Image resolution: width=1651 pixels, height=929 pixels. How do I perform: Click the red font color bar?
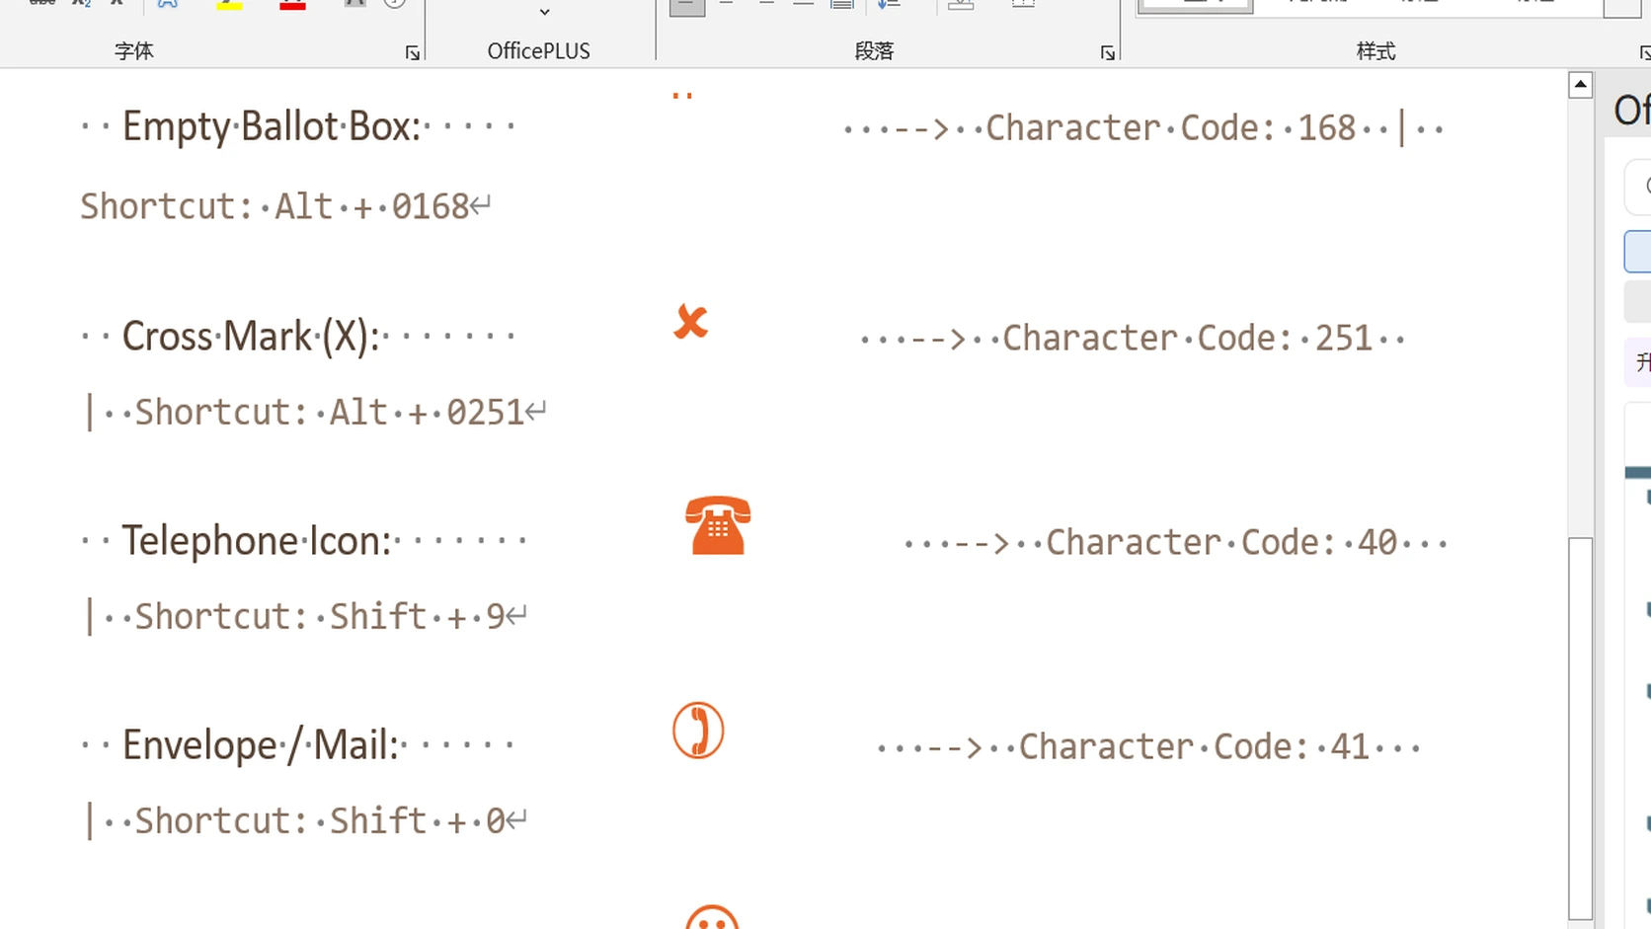(292, 5)
